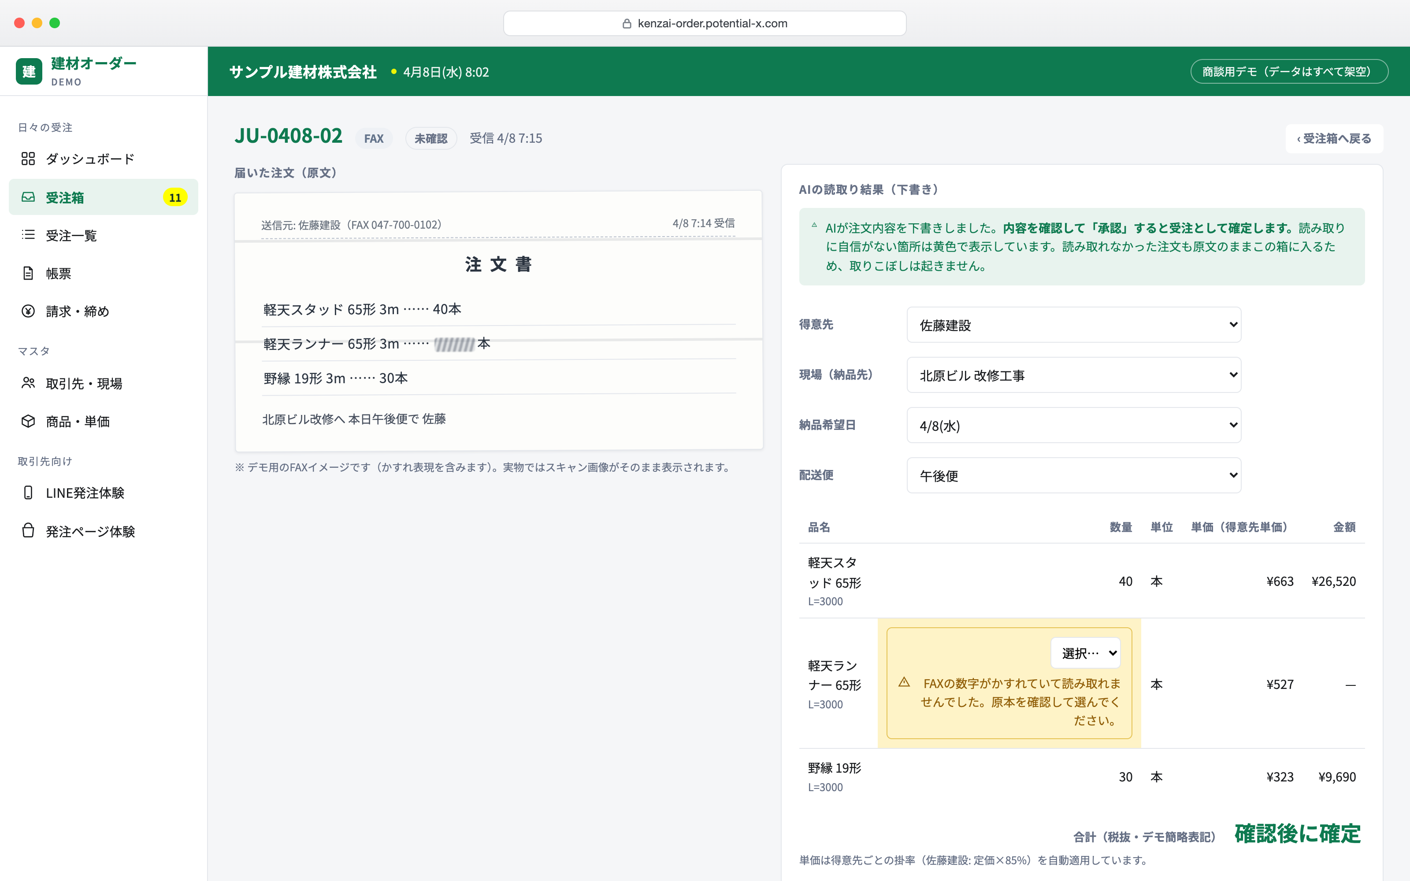Click the small triangle icon in AI notice
Image resolution: width=1410 pixels, height=881 pixels.
814,225
